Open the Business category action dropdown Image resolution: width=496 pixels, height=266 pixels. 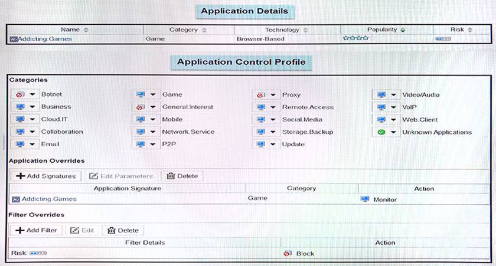tap(32, 107)
